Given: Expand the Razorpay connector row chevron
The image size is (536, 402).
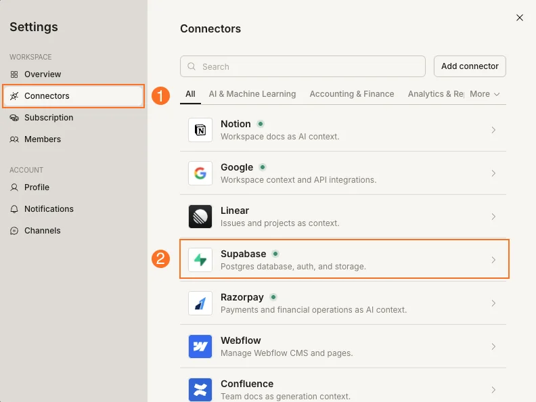Looking at the screenshot, I should pyautogui.click(x=493, y=303).
